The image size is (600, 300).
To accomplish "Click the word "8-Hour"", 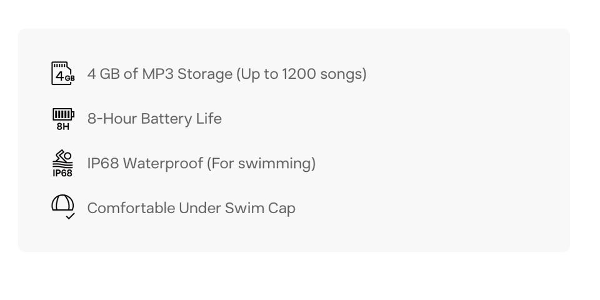I will click(112, 119).
